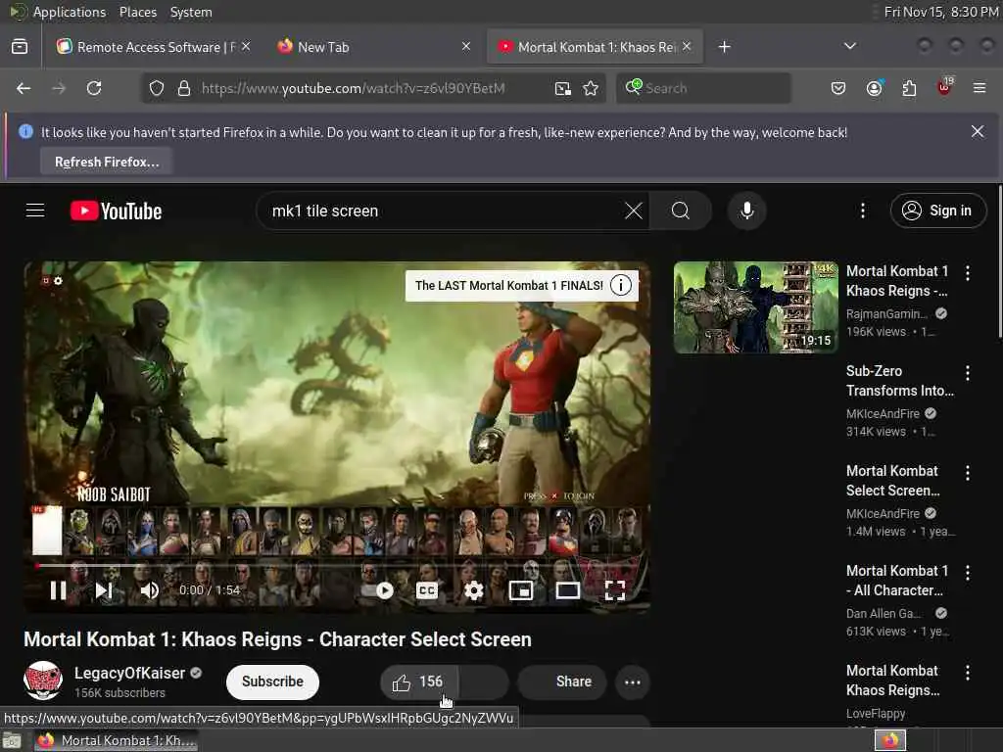1003x752 pixels.
Task: Run search with the magnifier button
Action: pyautogui.click(x=681, y=211)
